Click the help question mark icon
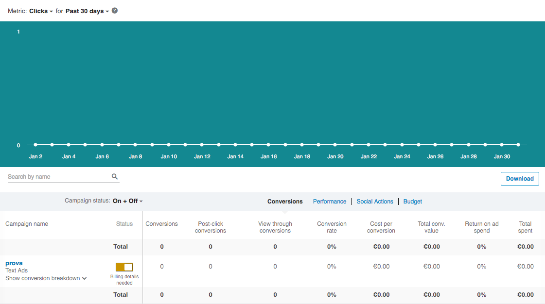Viewport: 545px width, 304px height. tap(113, 10)
